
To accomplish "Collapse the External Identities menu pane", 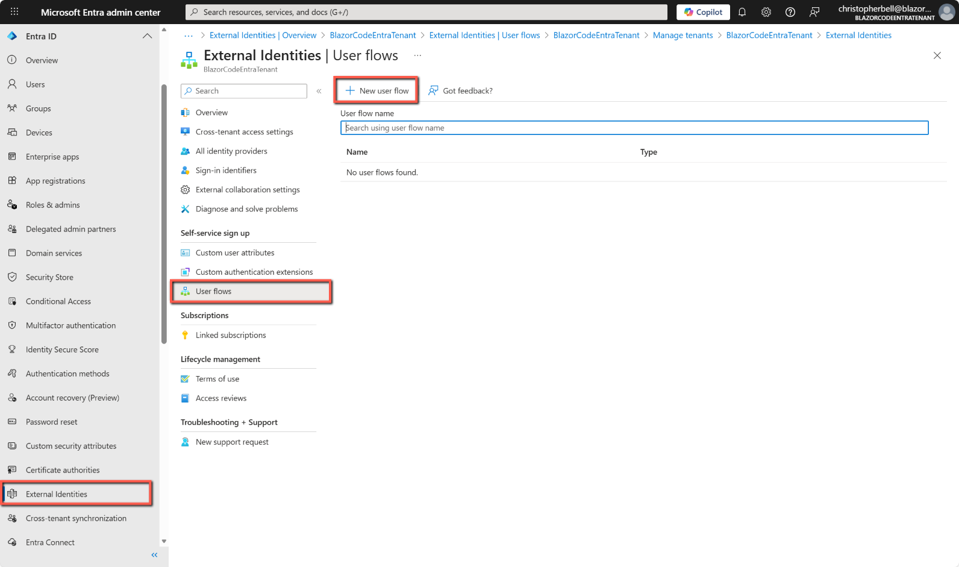I will point(319,91).
